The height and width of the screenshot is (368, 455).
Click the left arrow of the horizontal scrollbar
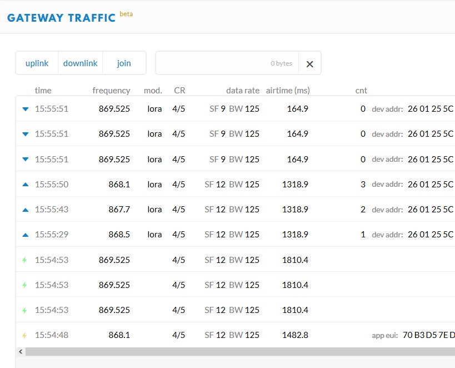tap(21, 352)
